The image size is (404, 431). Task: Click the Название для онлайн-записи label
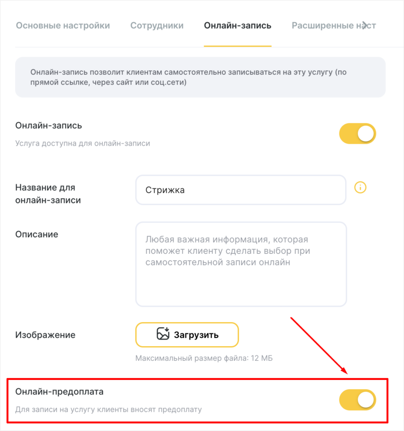(x=48, y=194)
